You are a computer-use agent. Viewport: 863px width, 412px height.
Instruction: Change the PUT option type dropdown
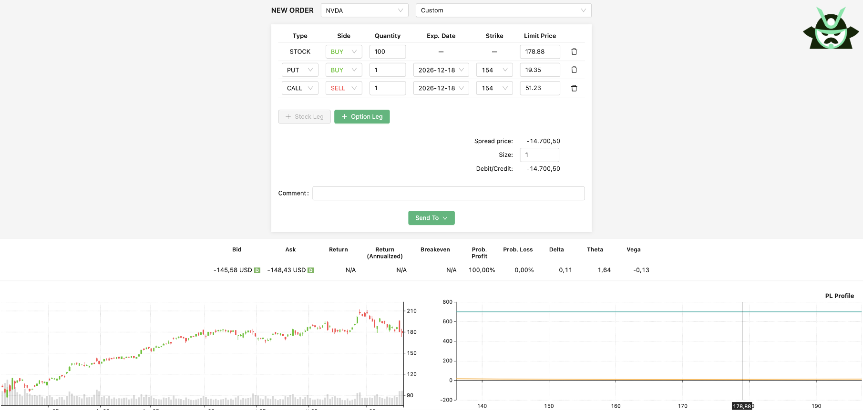[299, 70]
